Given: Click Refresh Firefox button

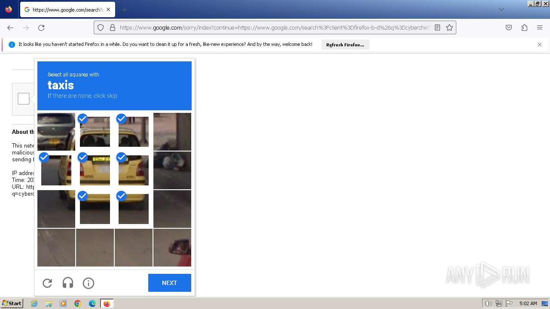Looking at the screenshot, I should coord(345,45).
